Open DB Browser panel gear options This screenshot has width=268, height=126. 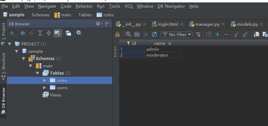(99, 24)
